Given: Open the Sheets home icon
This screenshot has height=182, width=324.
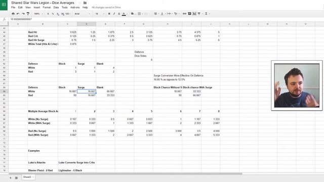Looking at the screenshot, I should coord(4,5).
